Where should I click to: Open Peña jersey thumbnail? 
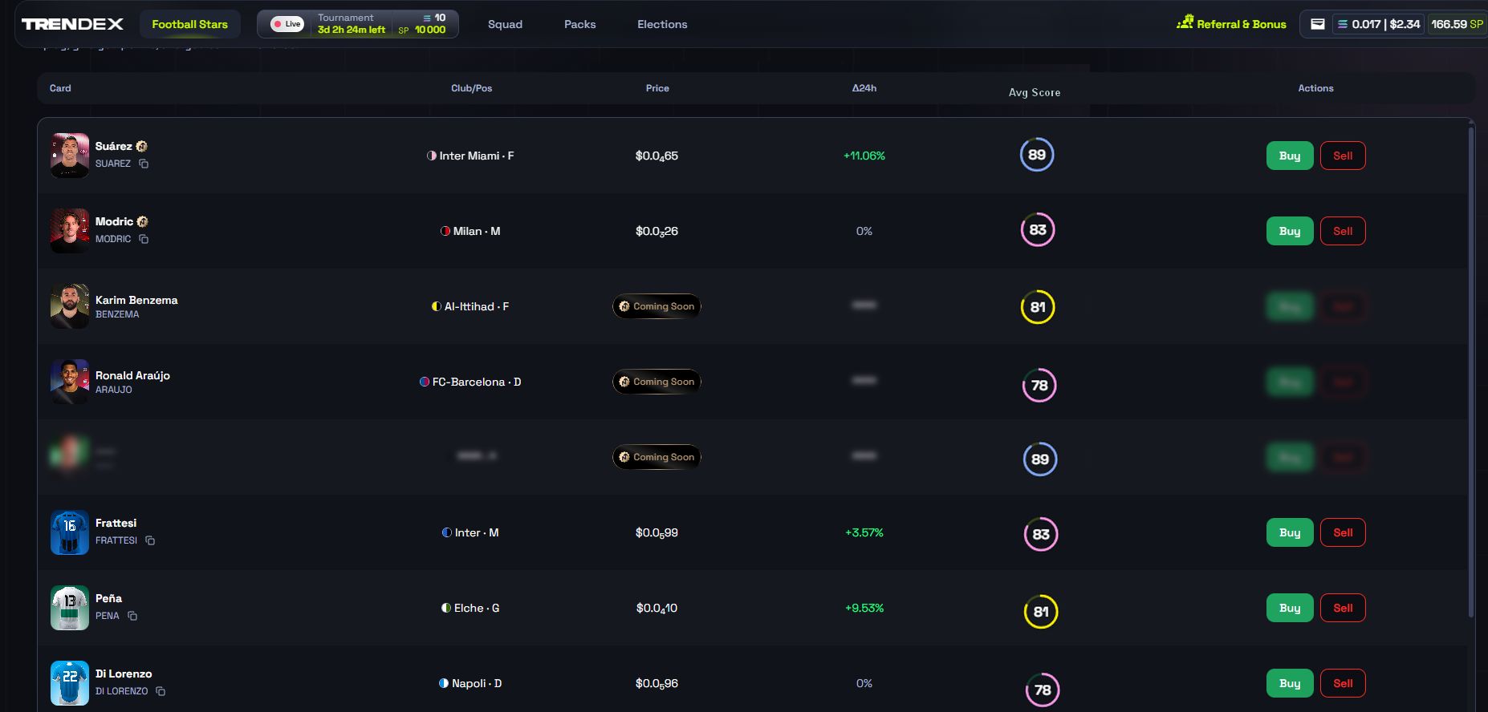click(x=70, y=608)
